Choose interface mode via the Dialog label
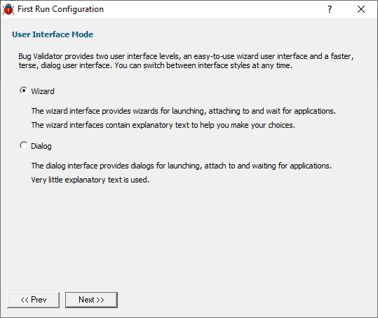The height and width of the screenshot is (318, 378). (41, 146)
